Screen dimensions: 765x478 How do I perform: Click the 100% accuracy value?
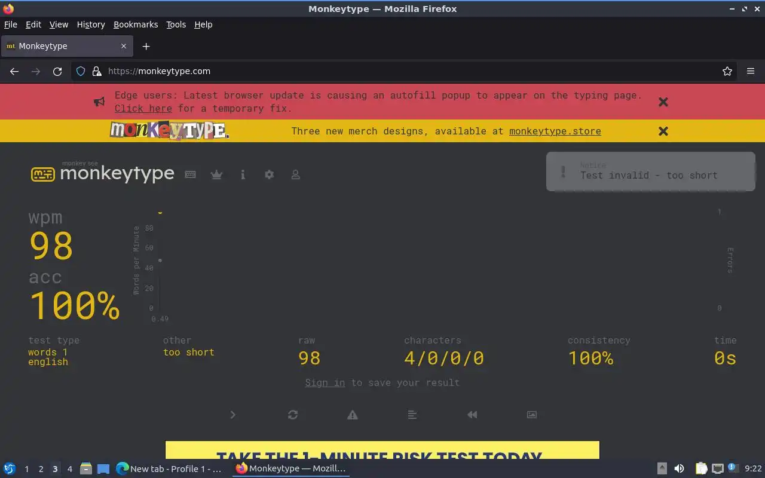click(x=74, y=305)
